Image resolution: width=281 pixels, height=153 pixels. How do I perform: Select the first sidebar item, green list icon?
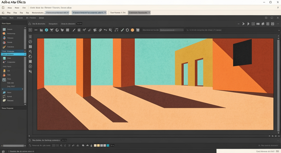(x=7, y=29)
